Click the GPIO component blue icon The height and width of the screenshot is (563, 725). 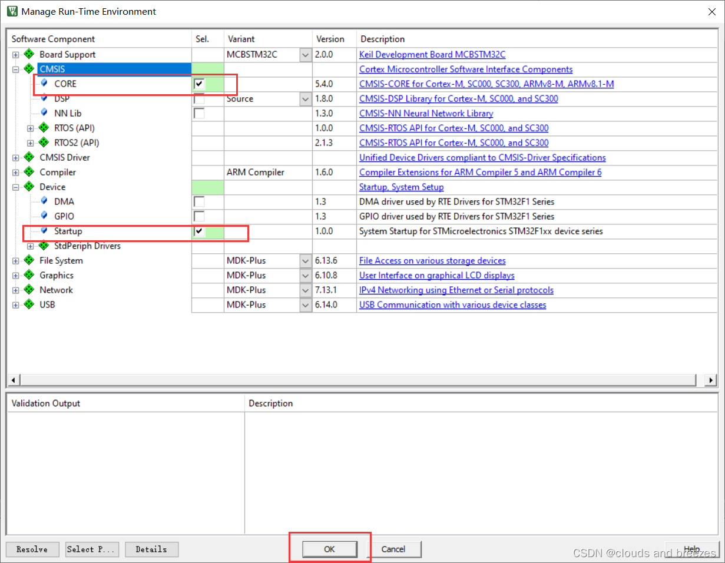coord(44,216)
